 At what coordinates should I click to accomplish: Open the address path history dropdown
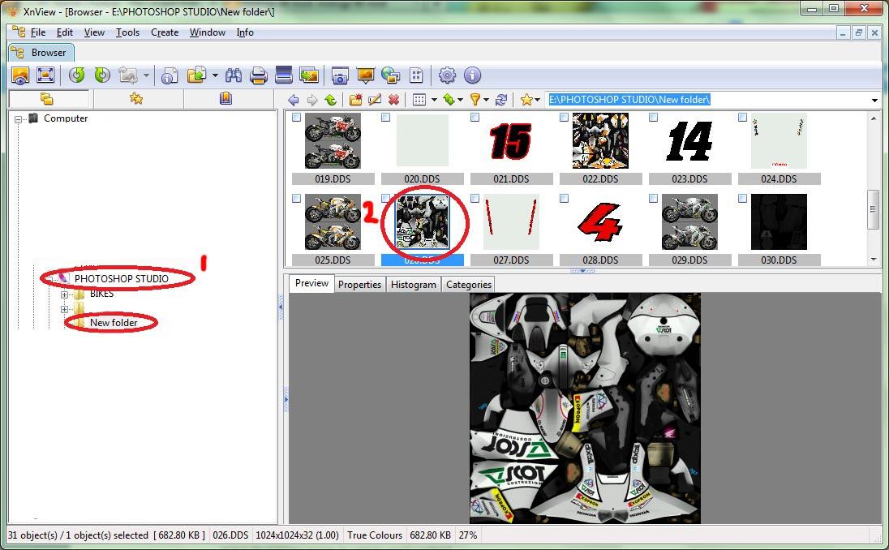pyautogui.click(x=874, y=101)
